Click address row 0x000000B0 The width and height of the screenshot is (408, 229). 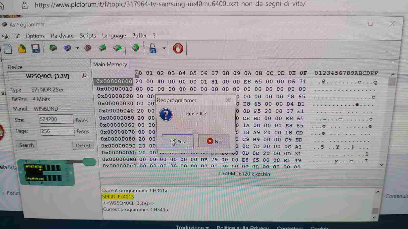(x=119, y=160)
